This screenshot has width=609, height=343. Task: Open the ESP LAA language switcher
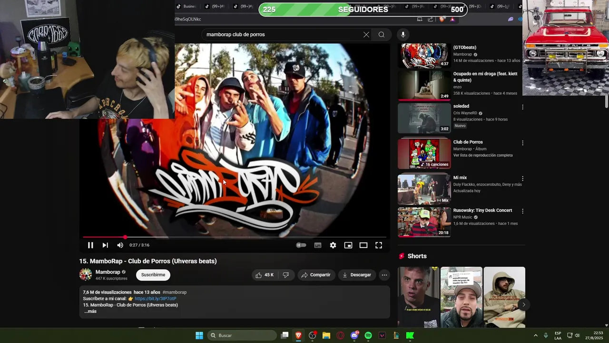click(558, 335)
